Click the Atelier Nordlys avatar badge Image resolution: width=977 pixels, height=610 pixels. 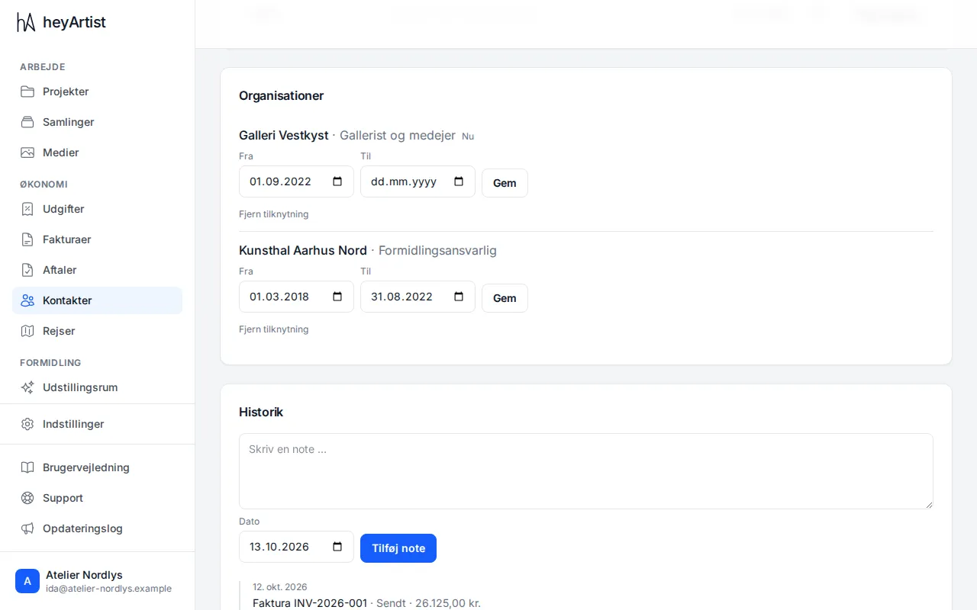[x=27, y=581]
